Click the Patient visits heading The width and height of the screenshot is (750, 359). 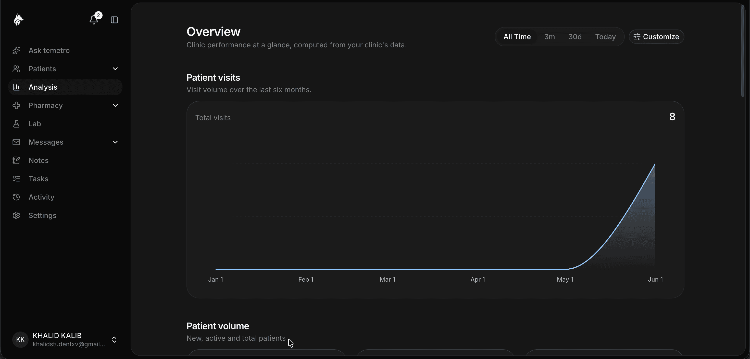(213, 78)
